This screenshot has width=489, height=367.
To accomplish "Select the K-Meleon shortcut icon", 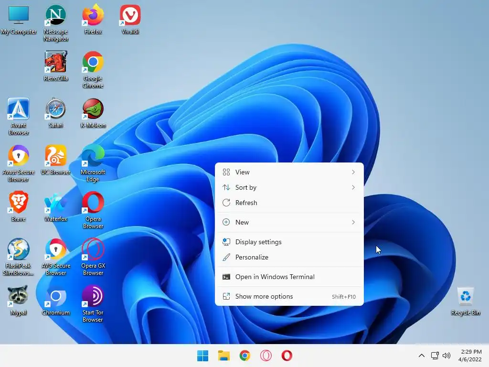I will 93,113.
